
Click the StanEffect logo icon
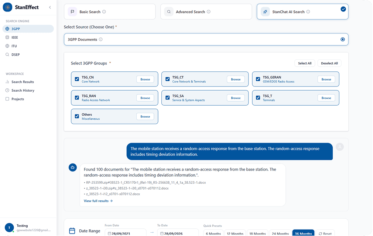[8, 7]
